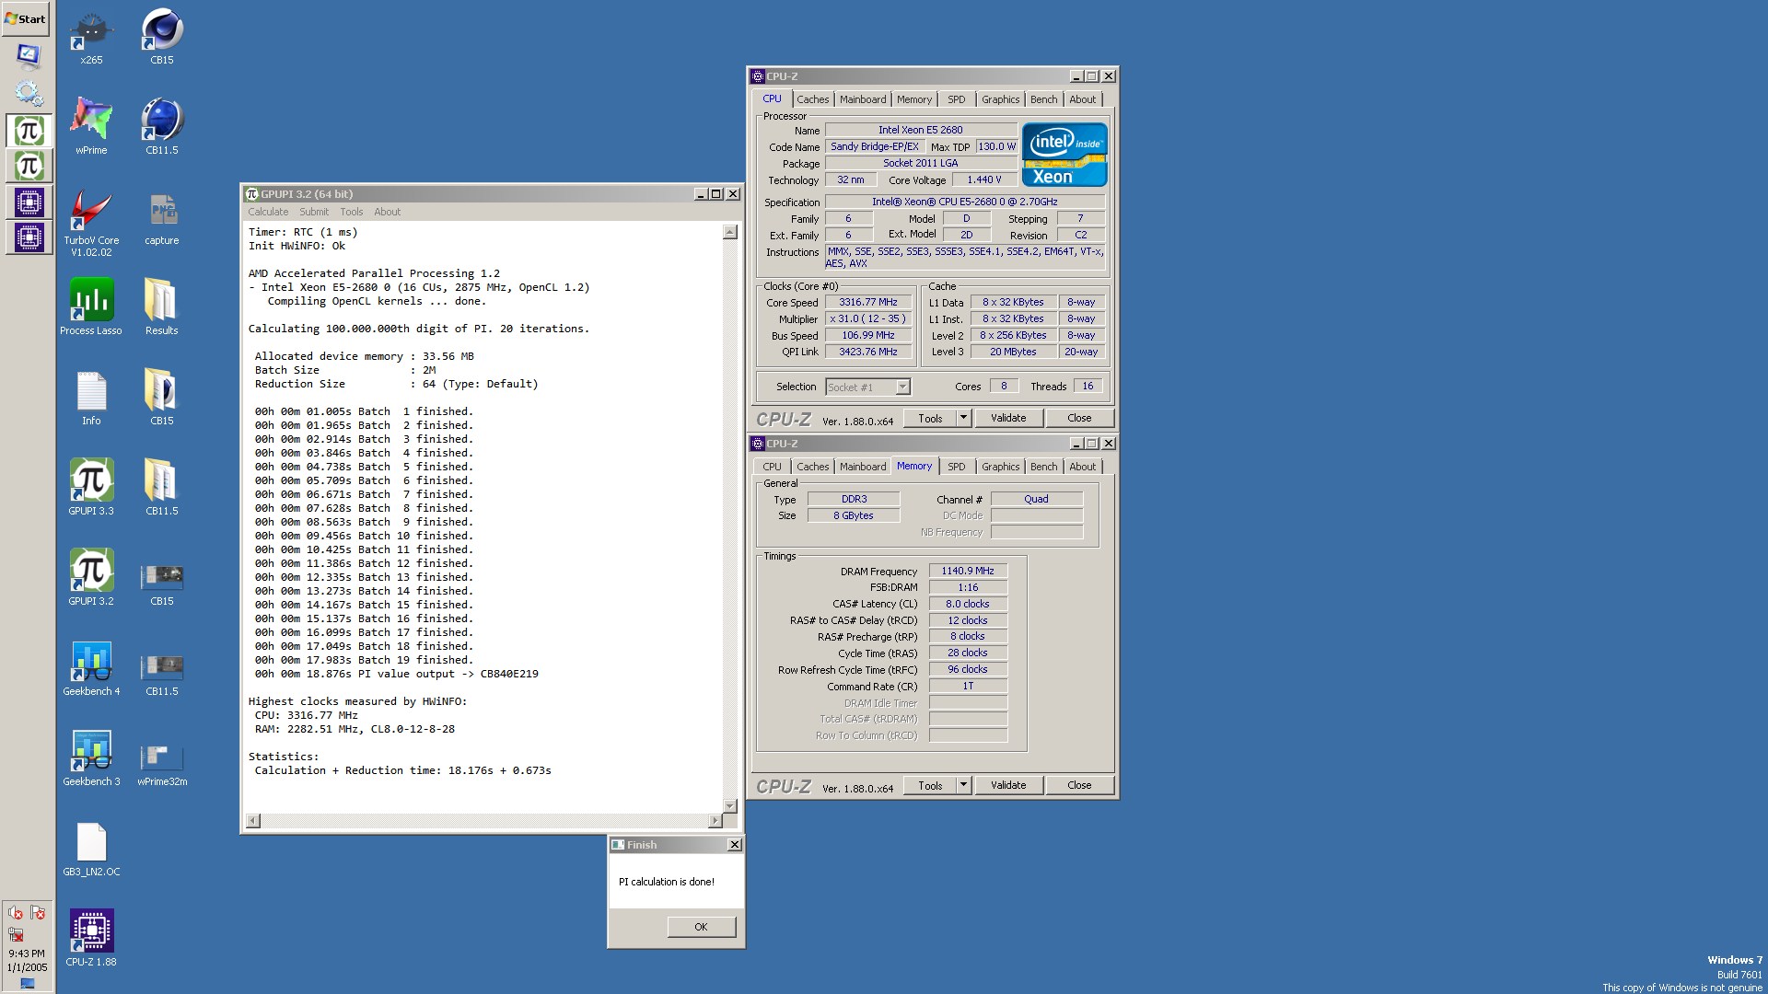Image resolution: width=1768 pixels, height=994 pixels.
Task: Click the taskbar clock showing 9:43 PM
Action: (27, 954)
